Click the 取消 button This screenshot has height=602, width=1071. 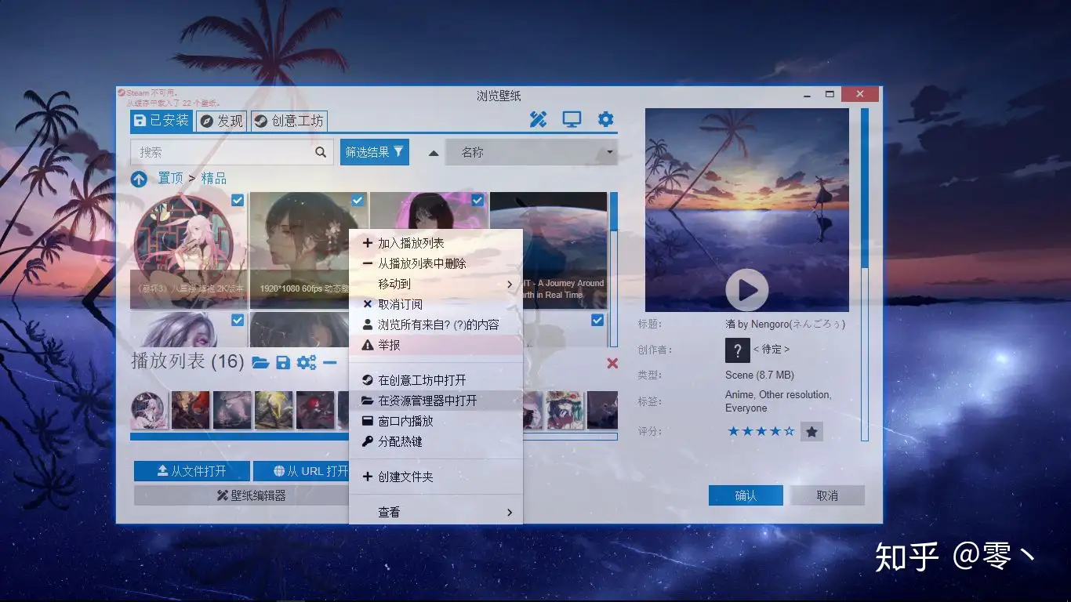click(x=827, y=495)
